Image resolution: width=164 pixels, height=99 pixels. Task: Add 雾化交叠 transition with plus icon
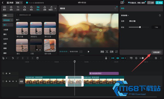[x=26, y=33]
